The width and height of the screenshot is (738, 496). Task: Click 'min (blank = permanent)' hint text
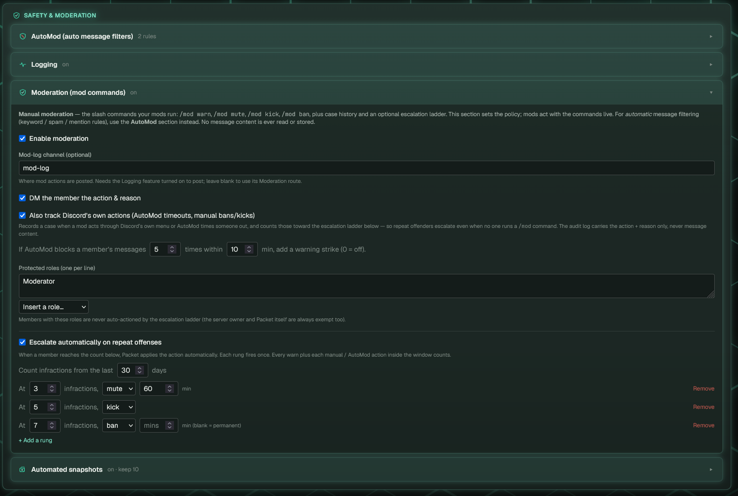(x=211, y=425)
